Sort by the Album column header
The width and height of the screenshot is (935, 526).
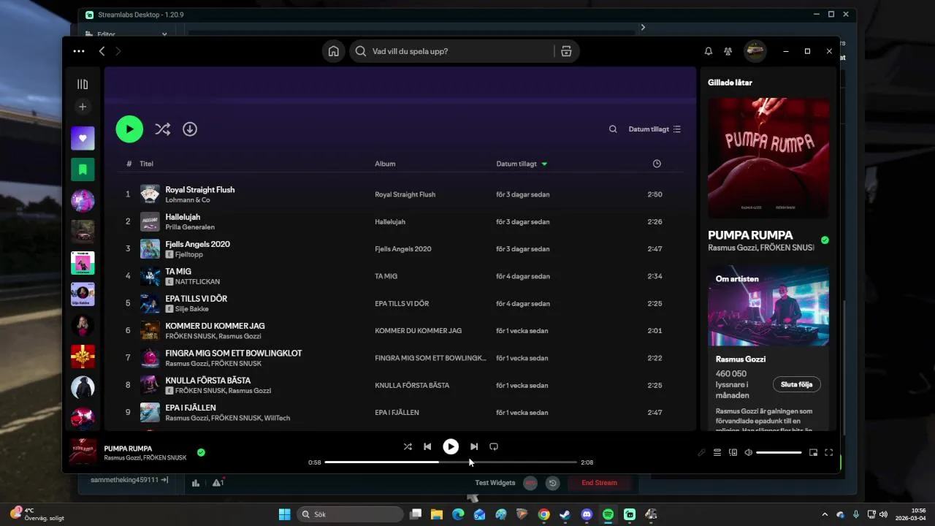[385, 164]
